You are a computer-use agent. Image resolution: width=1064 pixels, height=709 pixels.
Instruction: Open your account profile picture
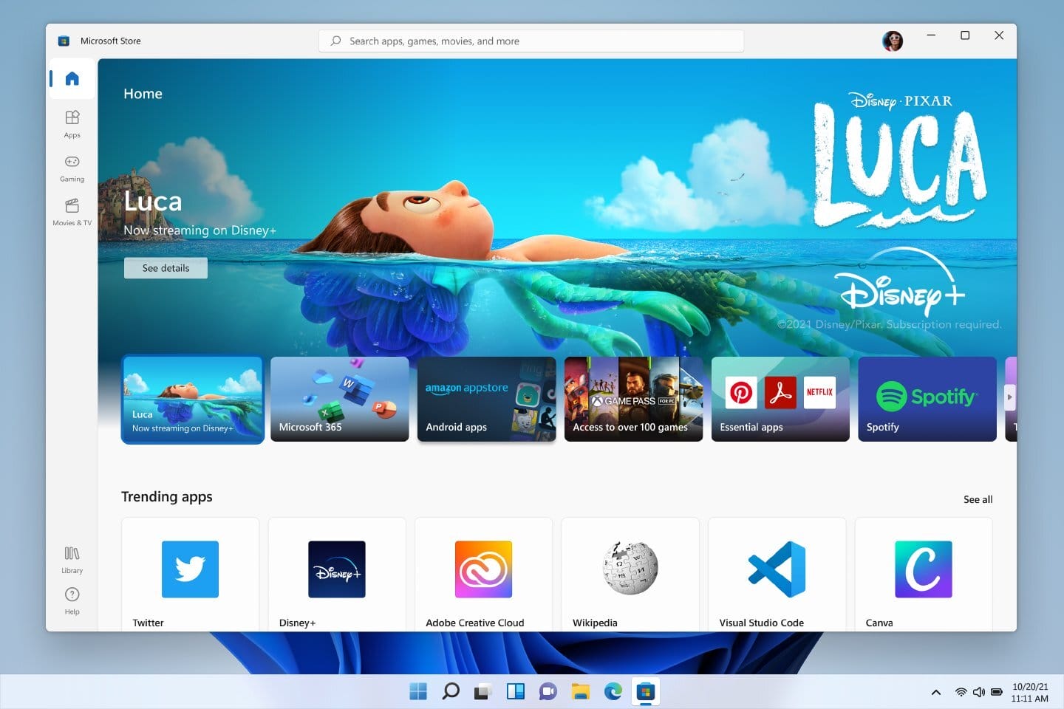893,41
